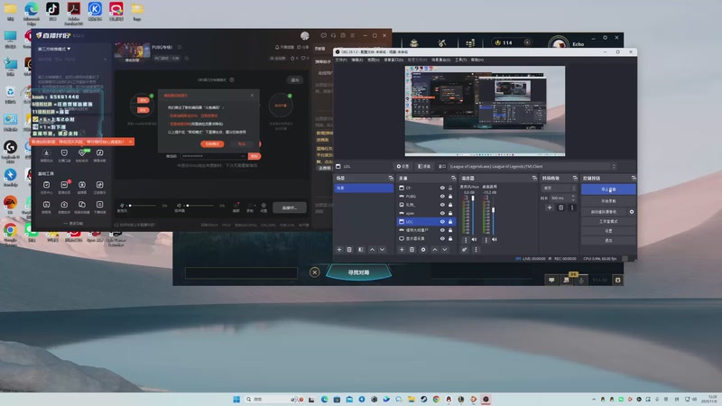The width and height of the screenshot is (722, 406).
Task: Toggle lock on the CF- source
Action: pyautogui.click(x=450, y=188)
